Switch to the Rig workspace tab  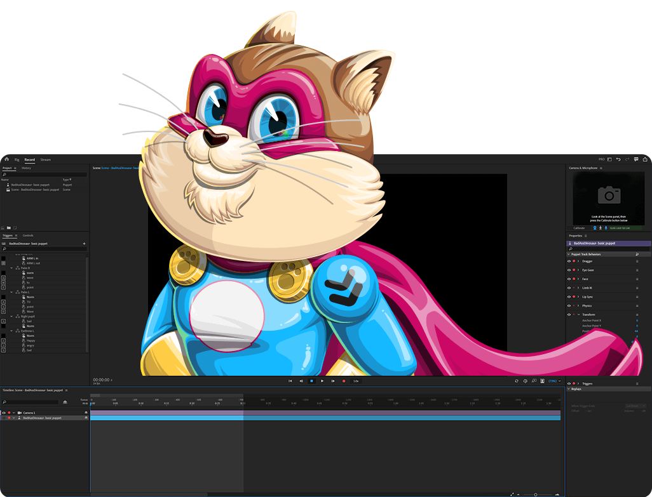point(17,159)
